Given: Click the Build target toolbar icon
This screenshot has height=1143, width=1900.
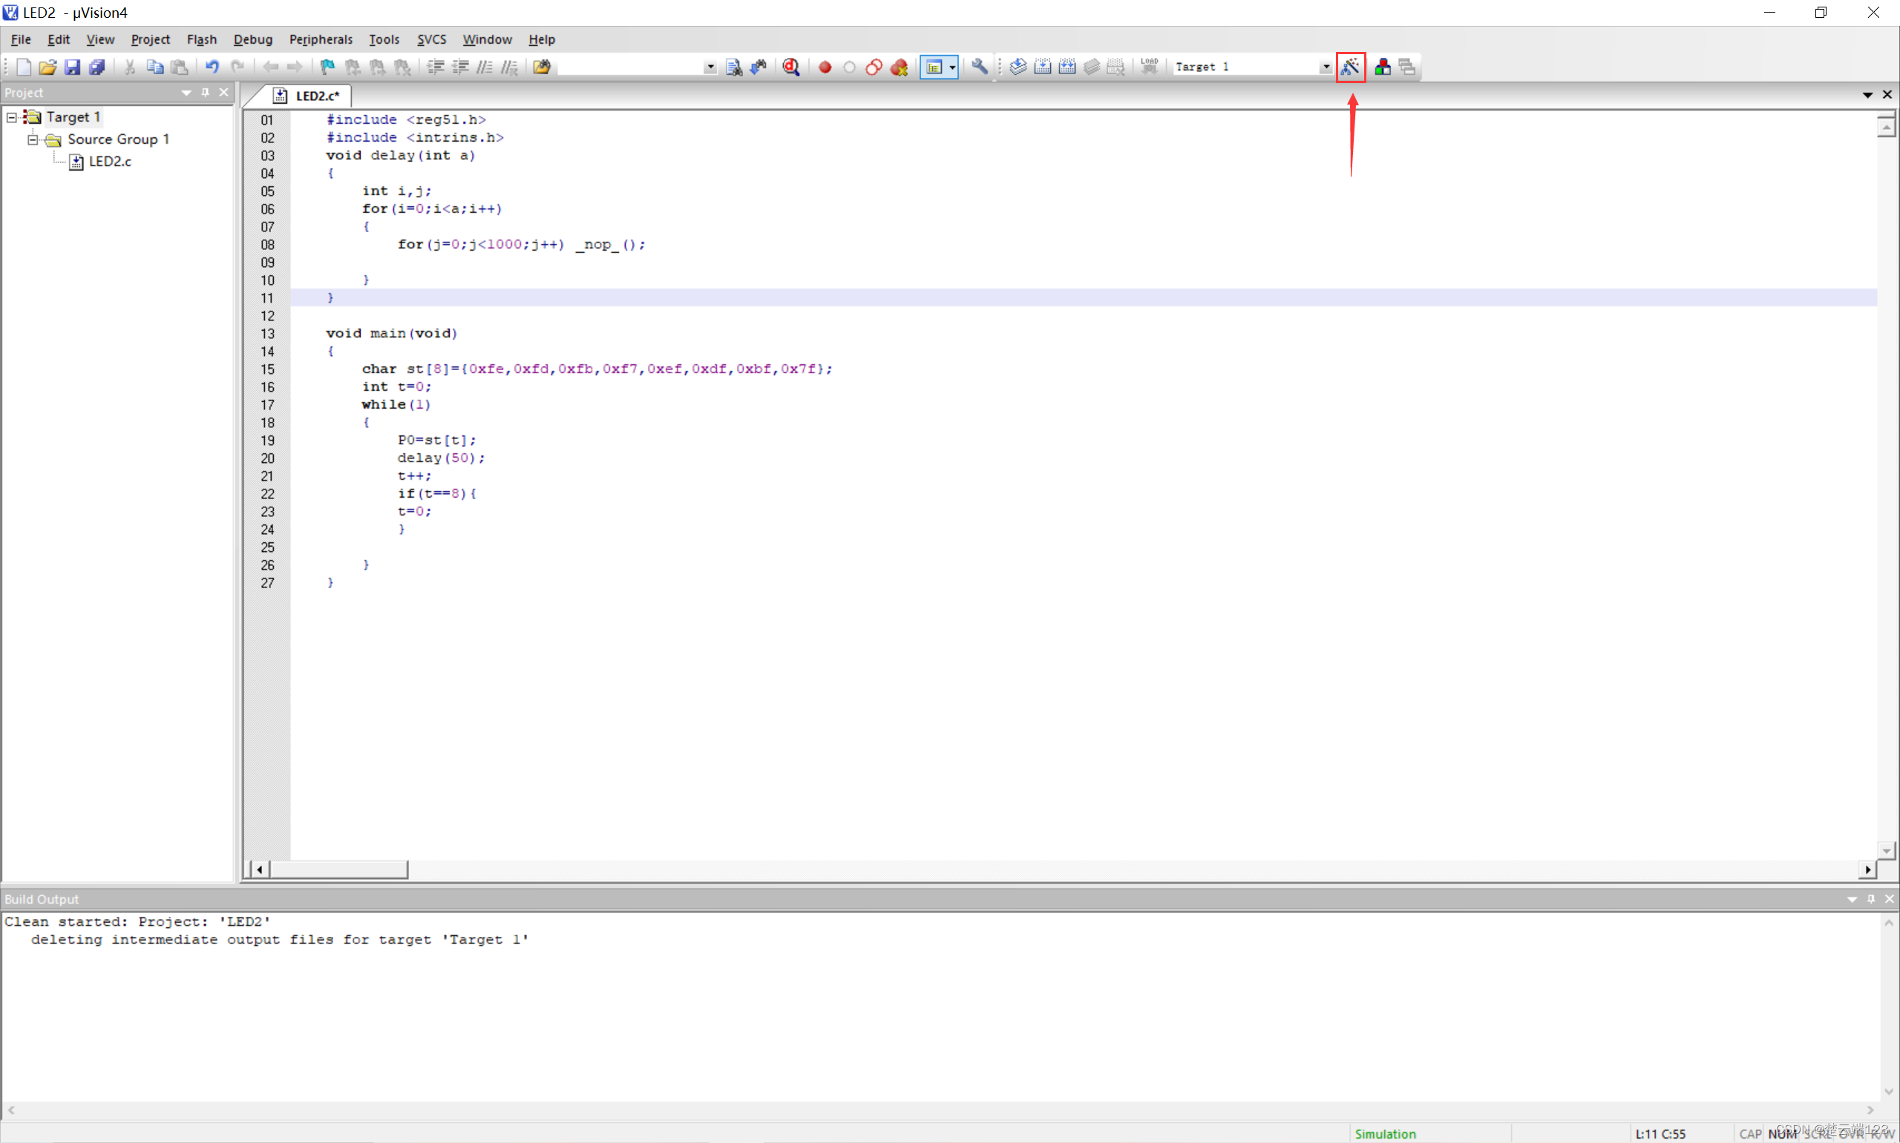Looking at the screenshot, I should 1043,67.
